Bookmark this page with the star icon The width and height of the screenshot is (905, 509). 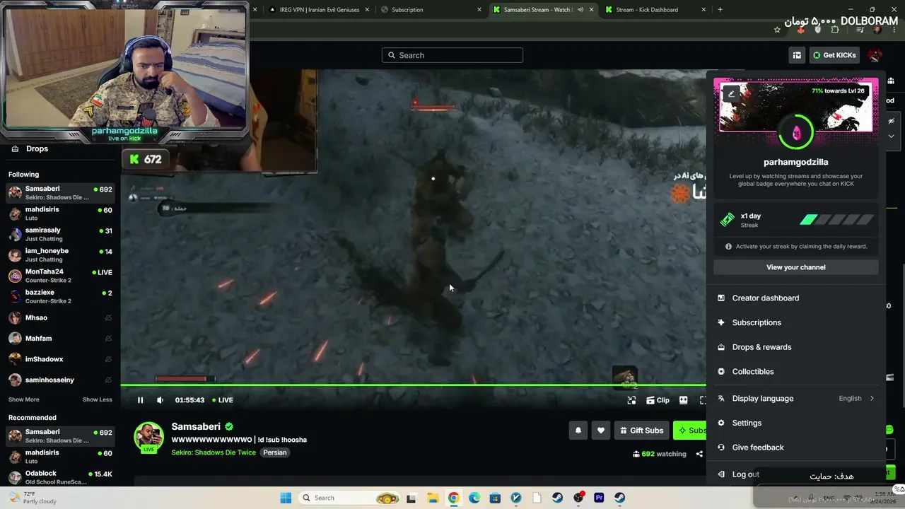click(x=777, y=30)
